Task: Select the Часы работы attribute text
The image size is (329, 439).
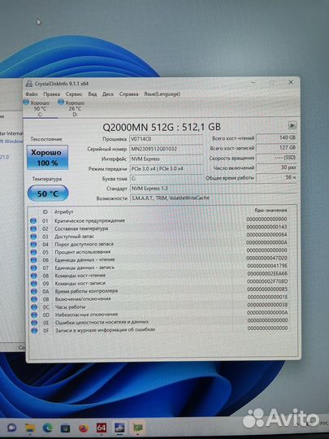Action: coord(70,306)
